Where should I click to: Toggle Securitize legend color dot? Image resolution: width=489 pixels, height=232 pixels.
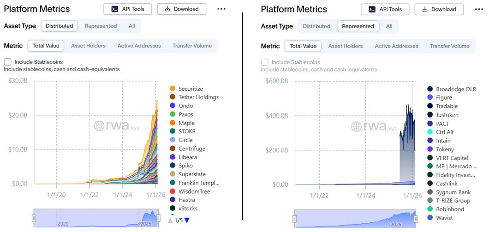pos(172,89)
